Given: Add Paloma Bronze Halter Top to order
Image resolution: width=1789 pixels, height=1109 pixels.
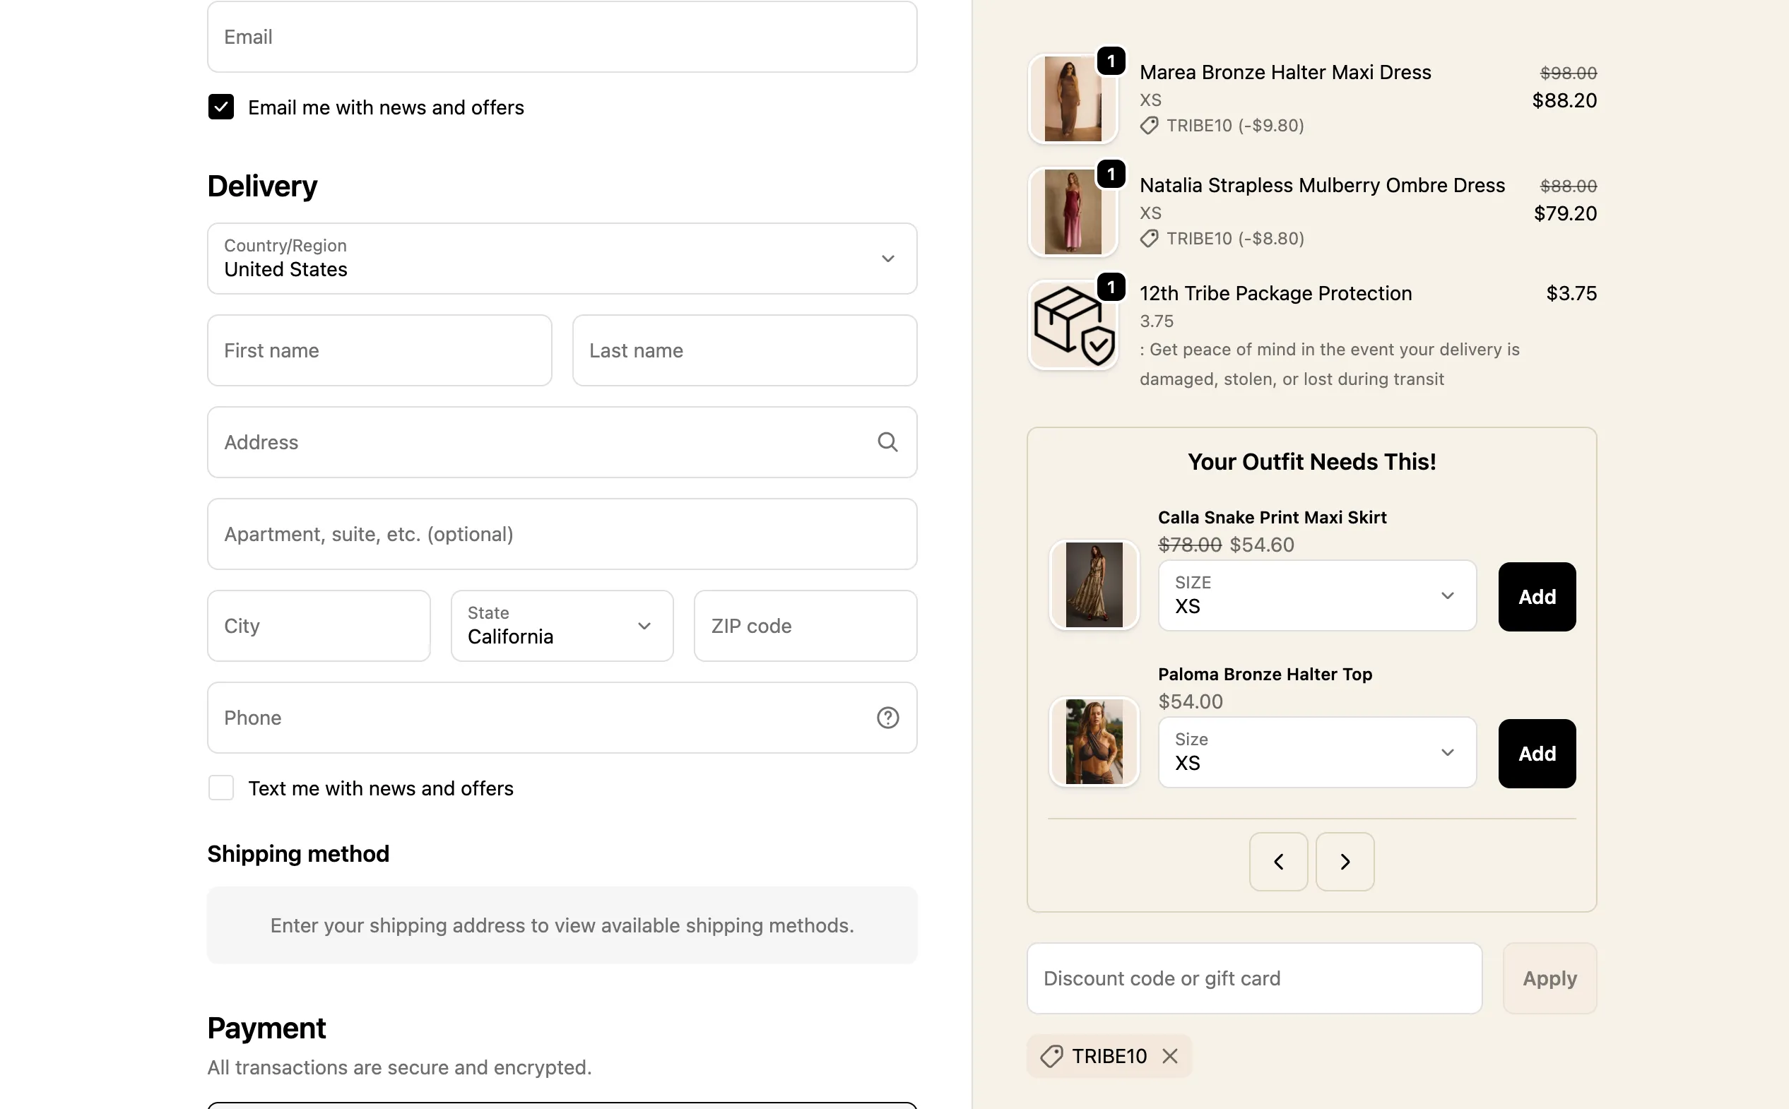Looking at the screenshot, I should (1537, 753).
